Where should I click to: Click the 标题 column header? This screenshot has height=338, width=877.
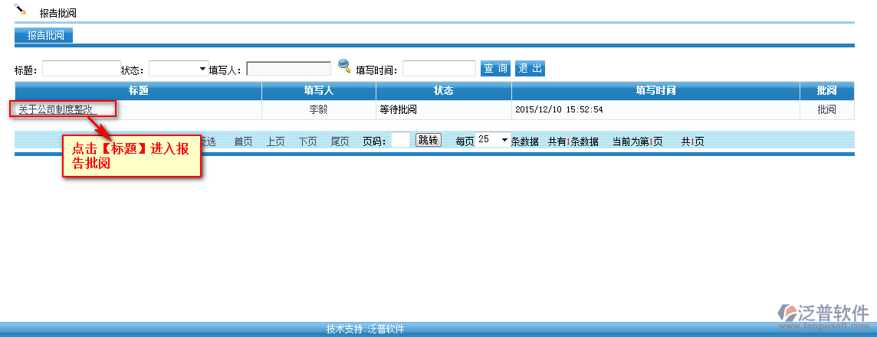[x=138, y=91]
